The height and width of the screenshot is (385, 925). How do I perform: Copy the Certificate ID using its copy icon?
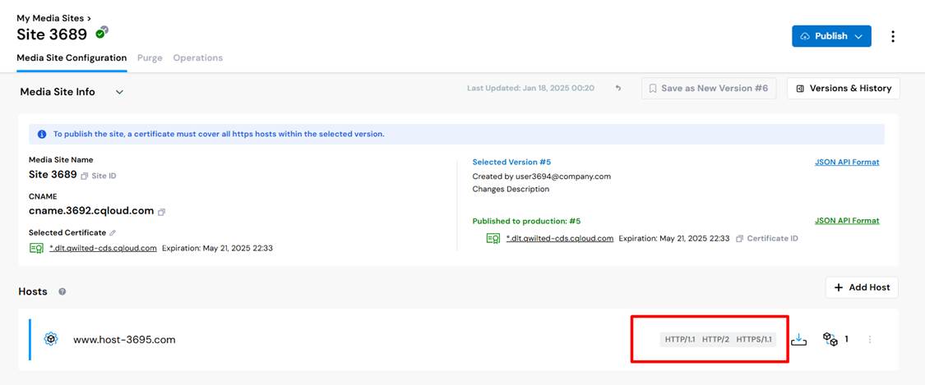[739, 239]
